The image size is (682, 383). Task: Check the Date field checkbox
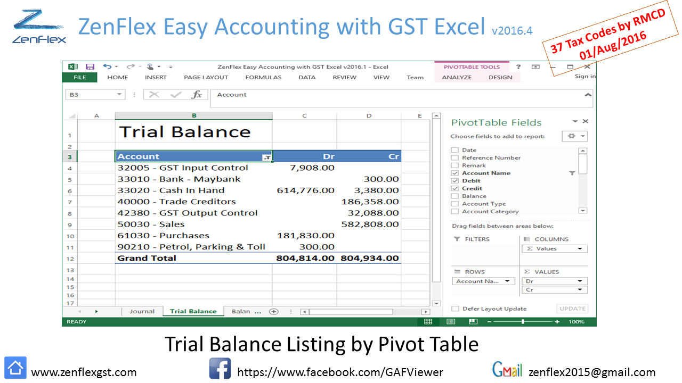[x=454, y=150]
